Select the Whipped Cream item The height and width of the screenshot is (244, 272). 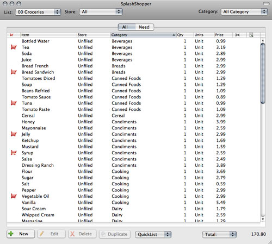click(38, 215)
